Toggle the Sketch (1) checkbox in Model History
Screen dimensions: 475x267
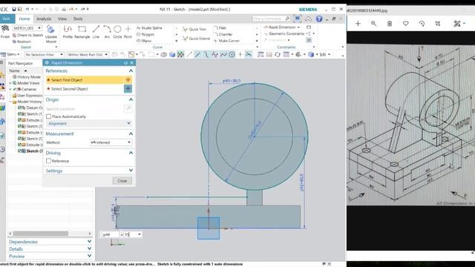pos(20,113)
